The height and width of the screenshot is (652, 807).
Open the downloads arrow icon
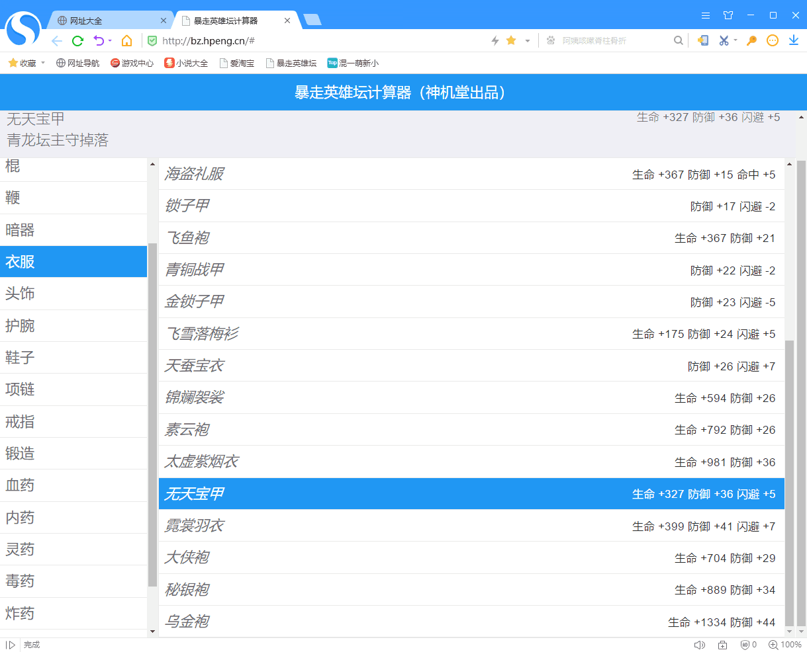(794, 41)
